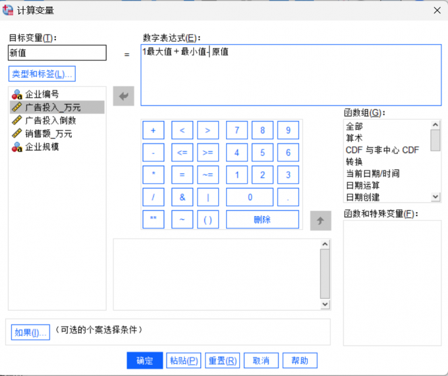Click the logical OR | key
Screen dimensions: 448x376
tap(208, 197)
